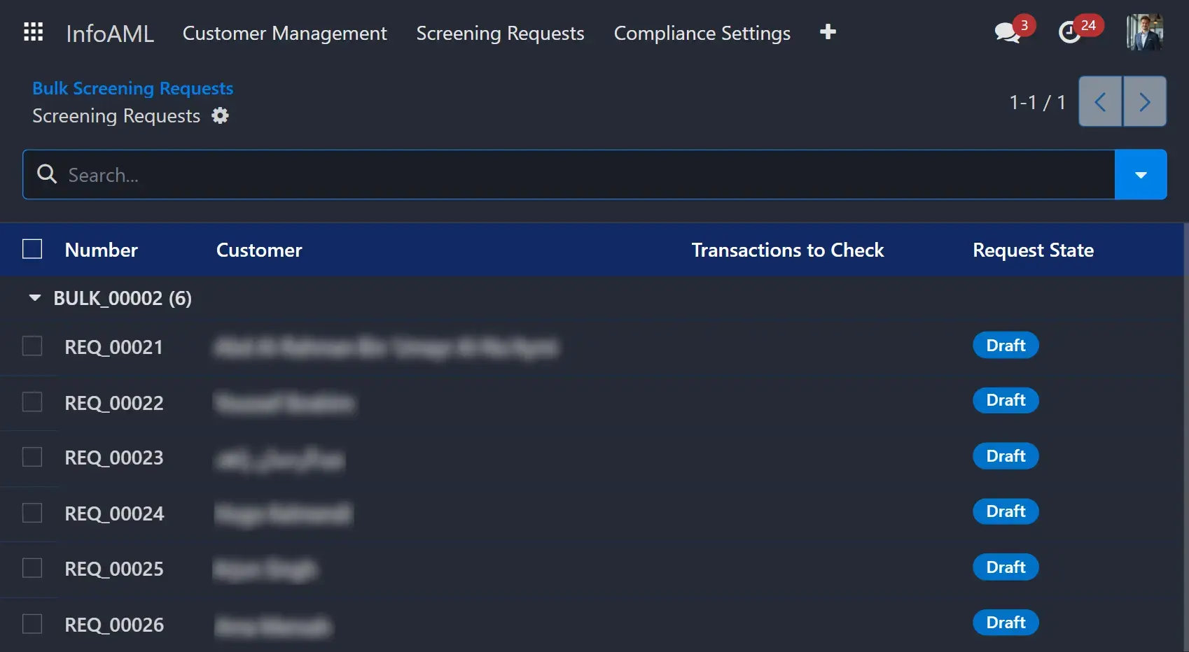Open record REQ_00024
1189x652 pixels.
(x=115, y=513)
